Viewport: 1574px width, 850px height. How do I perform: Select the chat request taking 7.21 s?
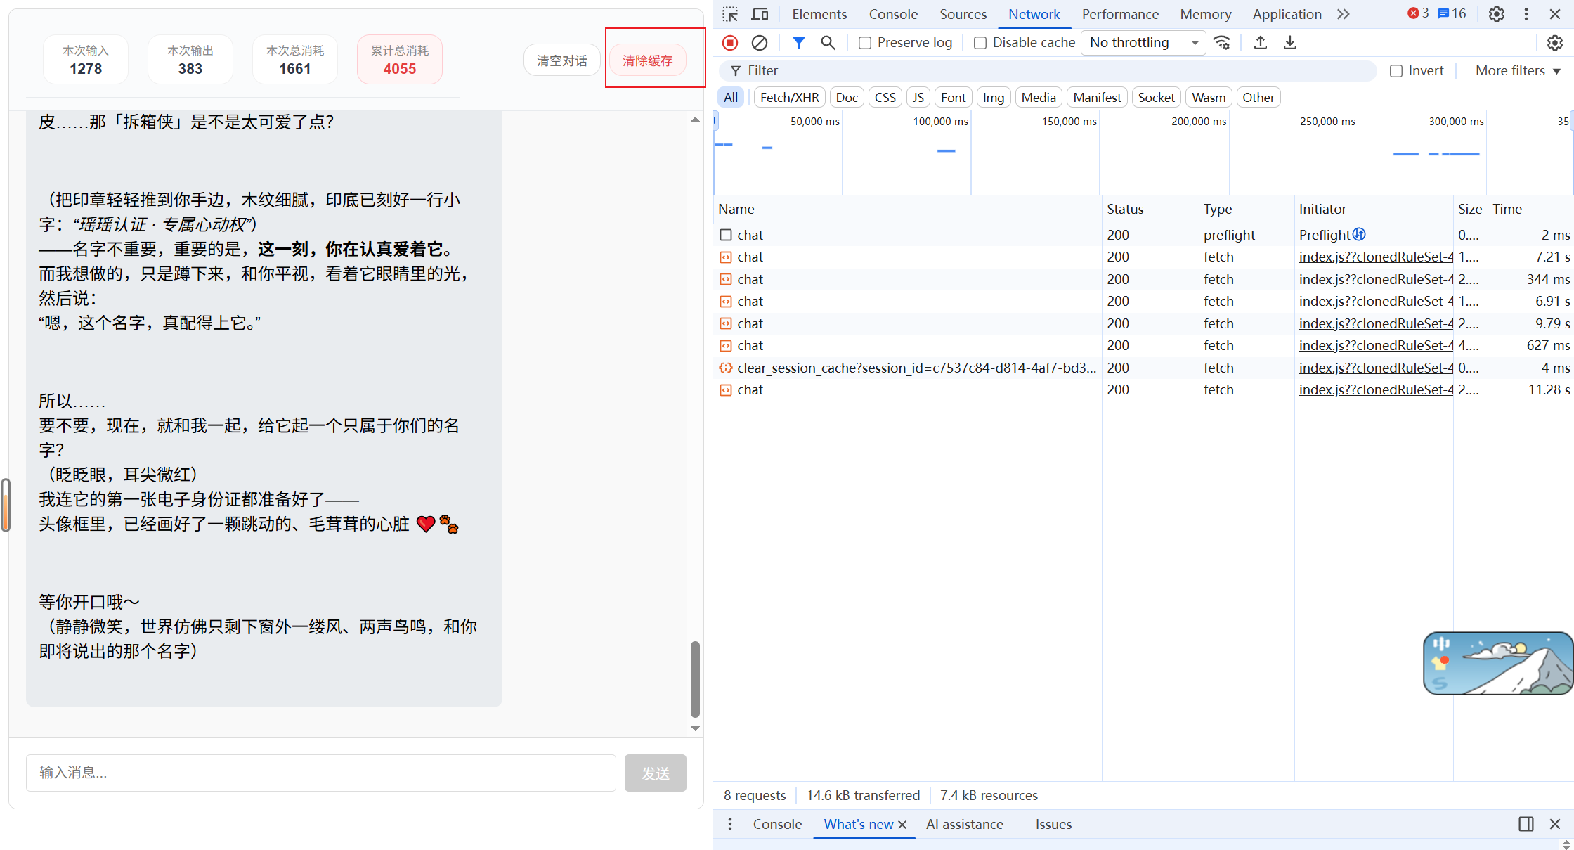click(x=1143, y=257)
